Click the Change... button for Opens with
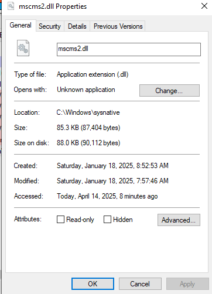Image resolution: width=212 pixels, height=294 pixels. 169,90
